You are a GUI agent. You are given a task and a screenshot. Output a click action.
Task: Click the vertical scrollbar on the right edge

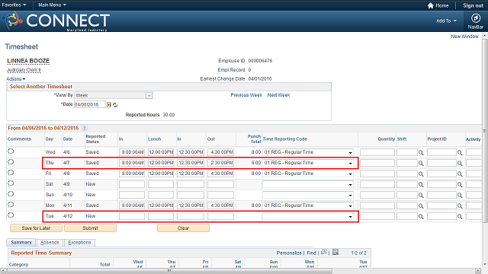click(x=485, y=130)
